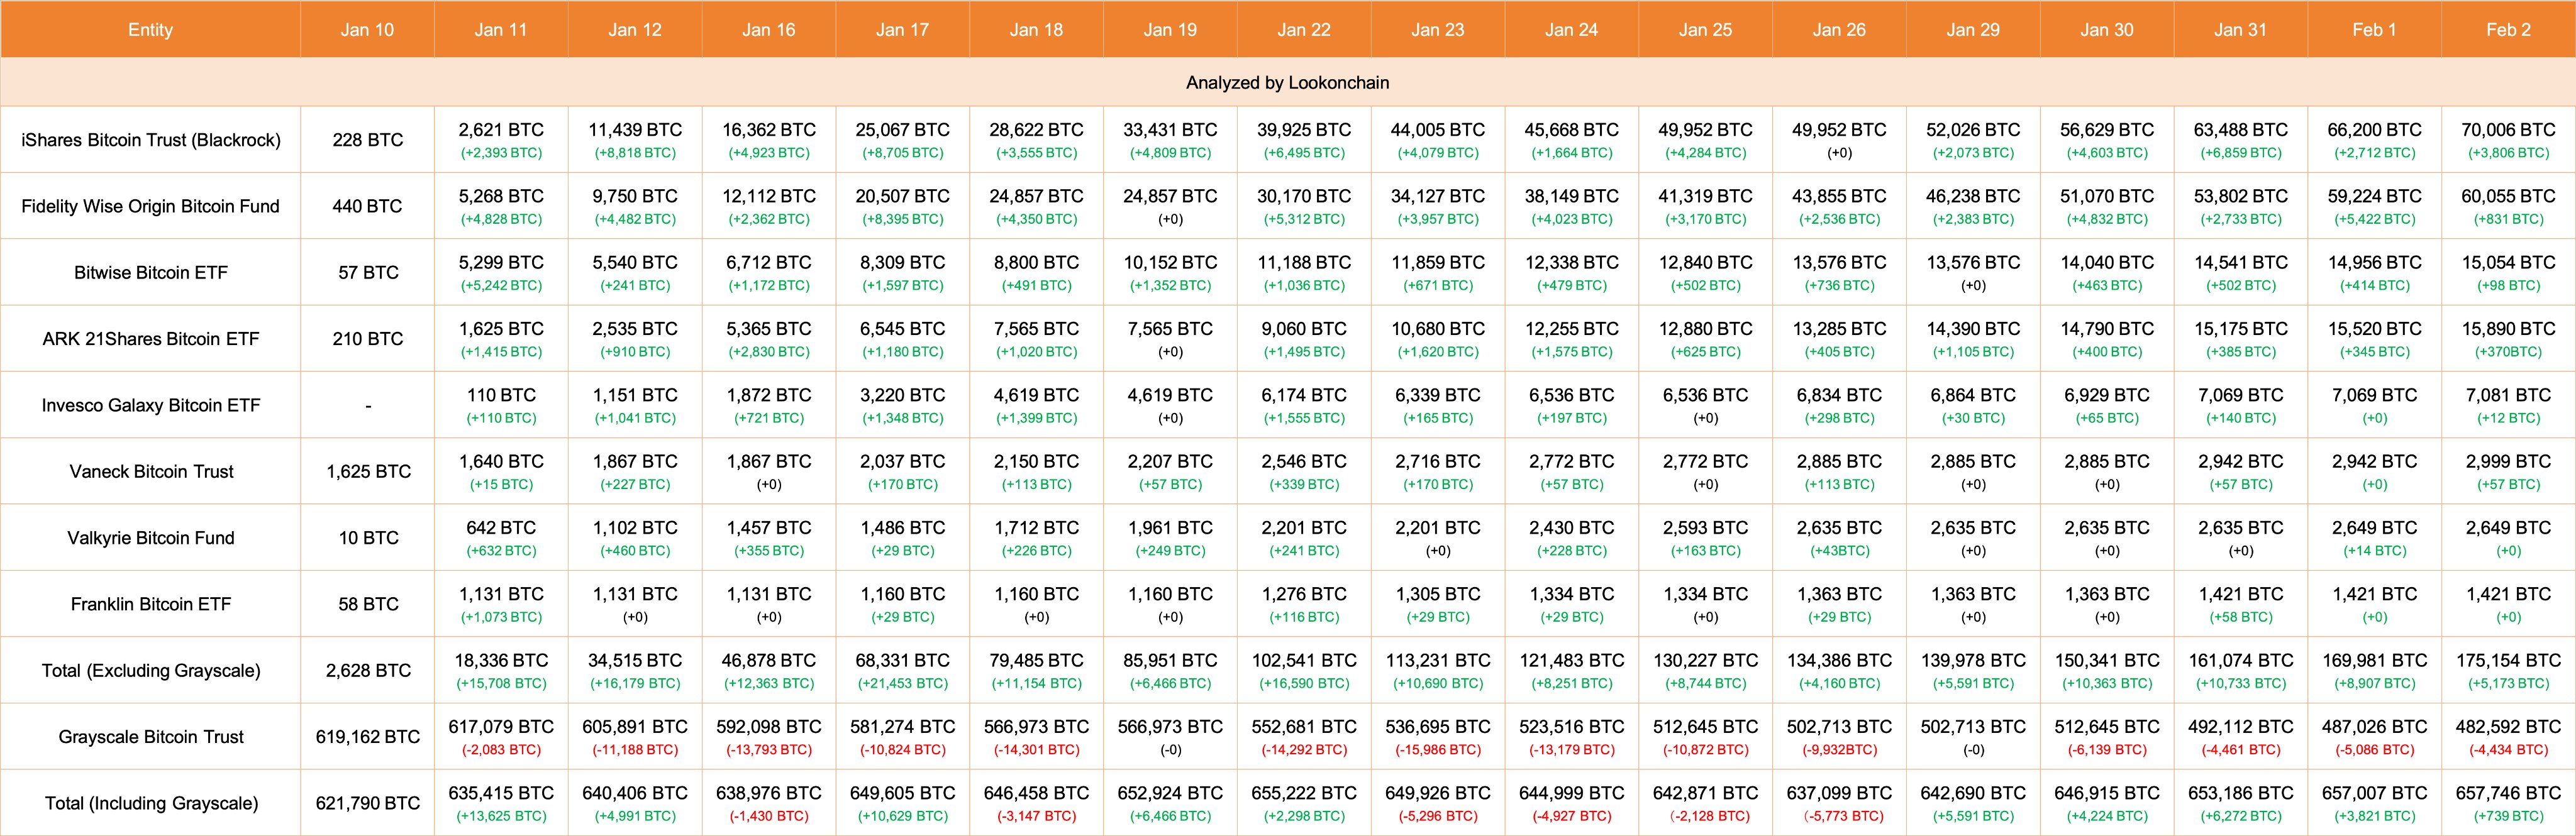
Task: Click the 33,431 BTC iShares Jan 19 cell
Action: coord(1170,140)
